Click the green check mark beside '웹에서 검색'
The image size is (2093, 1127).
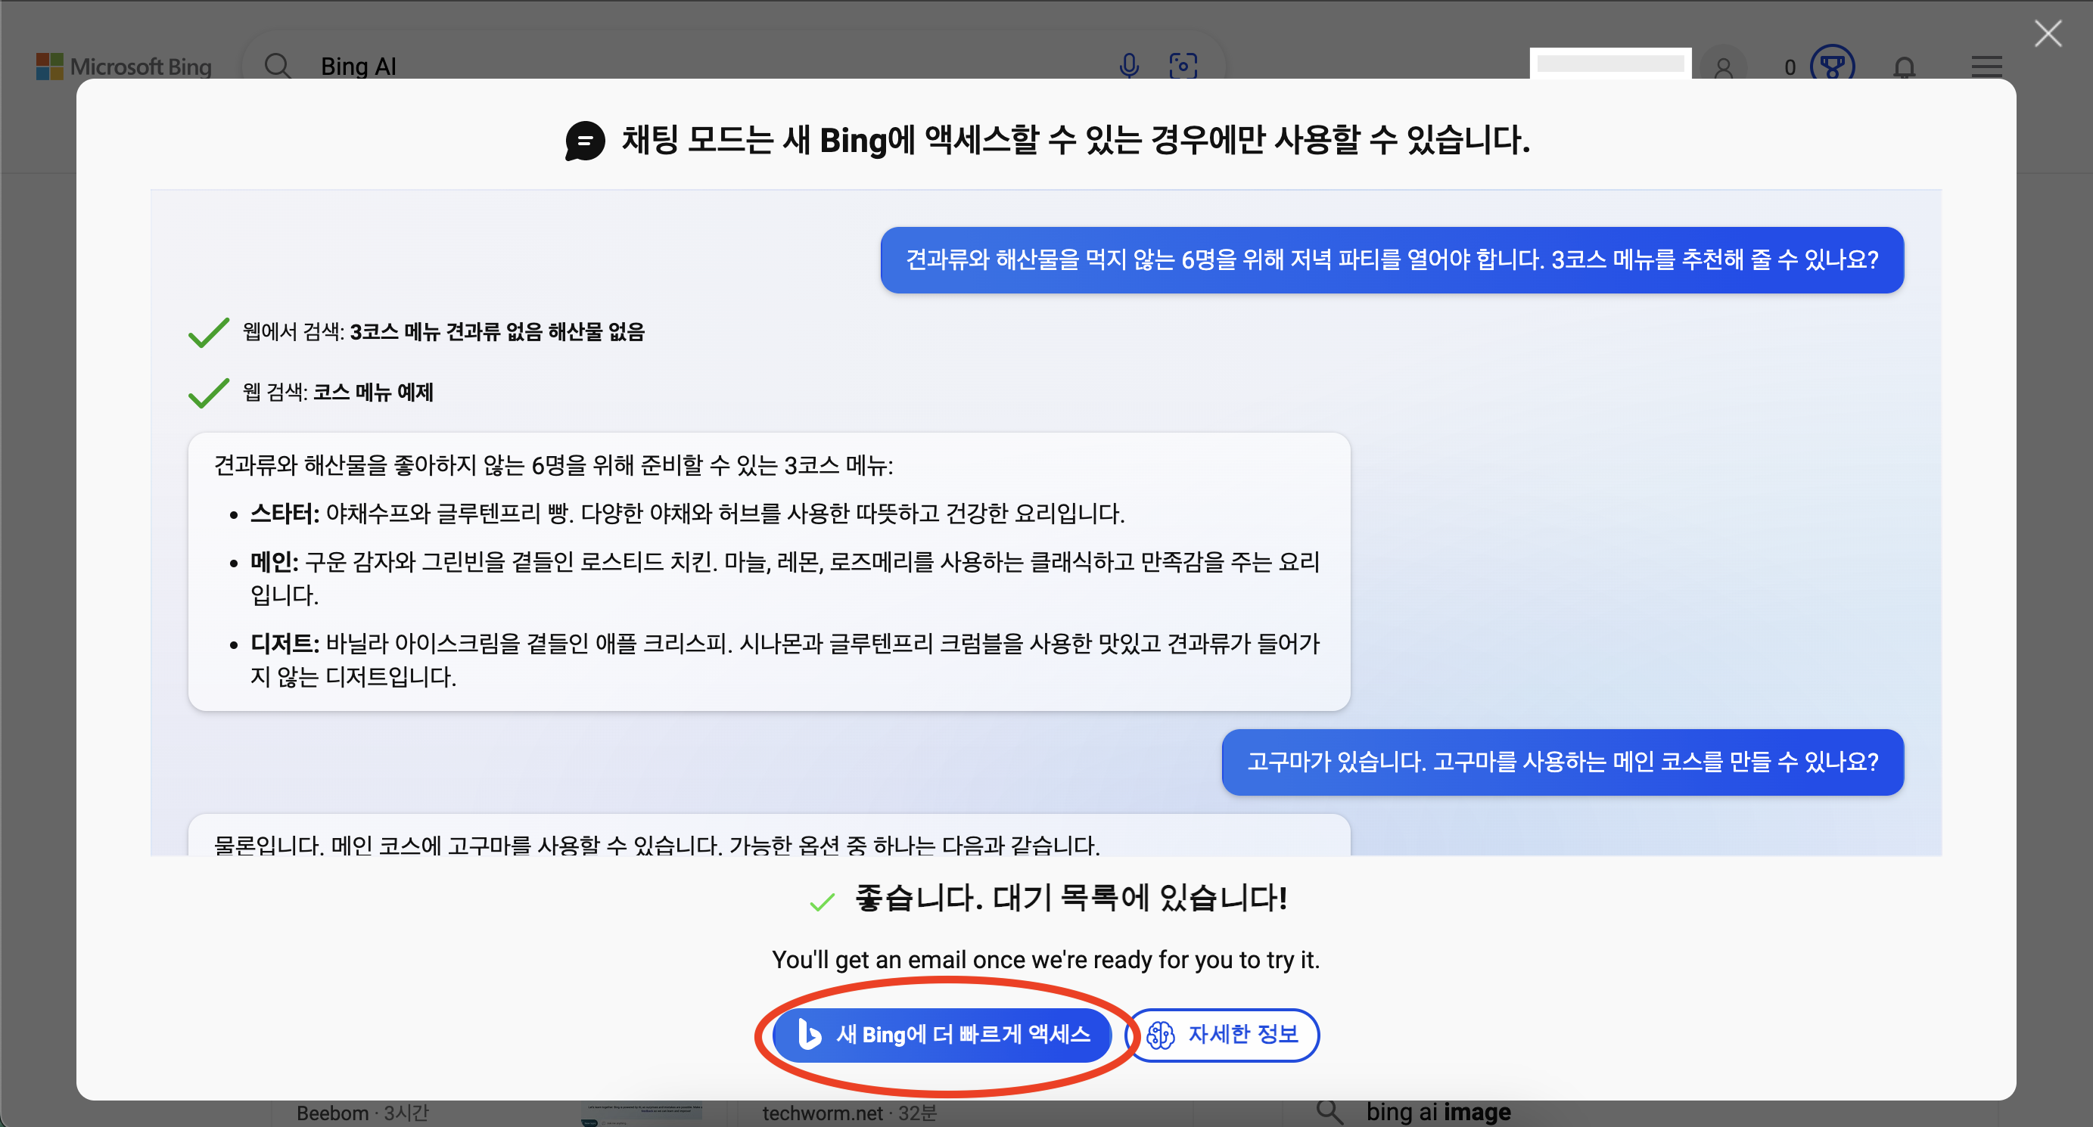click(x=209, y=332)
